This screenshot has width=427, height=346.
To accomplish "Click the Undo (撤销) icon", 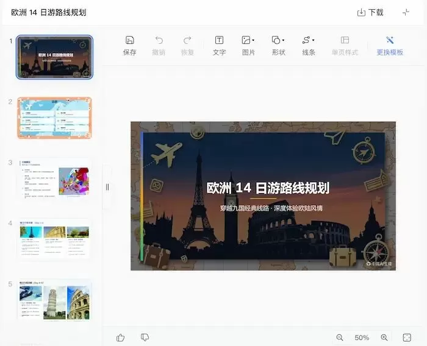I will pos(159,40).
